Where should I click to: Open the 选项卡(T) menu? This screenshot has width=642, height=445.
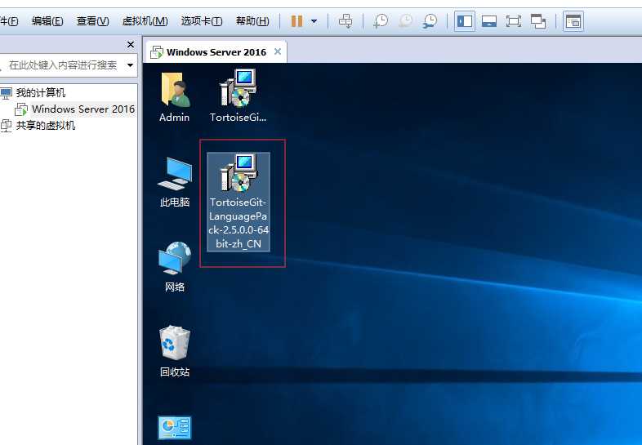click(202, 21)
